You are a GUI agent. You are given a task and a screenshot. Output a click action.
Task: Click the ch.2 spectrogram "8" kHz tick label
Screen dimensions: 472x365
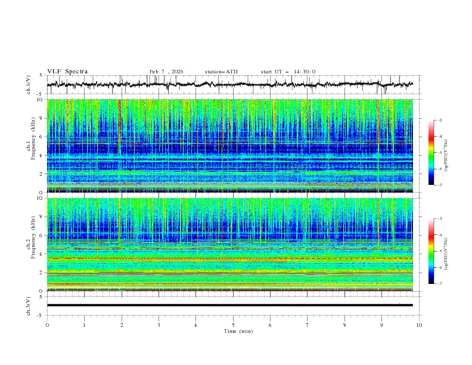[x=42, y=217]
